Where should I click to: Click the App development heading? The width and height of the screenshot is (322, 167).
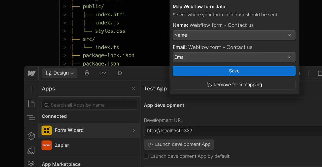coord(164,105)
